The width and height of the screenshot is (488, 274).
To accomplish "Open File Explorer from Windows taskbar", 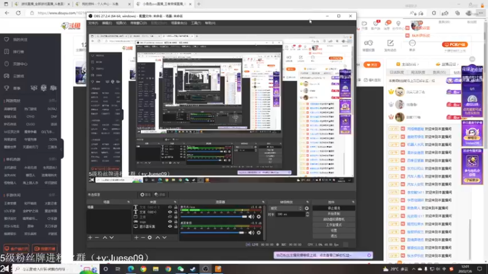I will click(156, 269).
